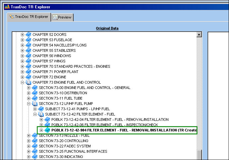The height and width of the screenshot is (160, 229).
Task: Select 'SECTION 73-11 FUEL TUBE' row text
Action: coord(61,98)
